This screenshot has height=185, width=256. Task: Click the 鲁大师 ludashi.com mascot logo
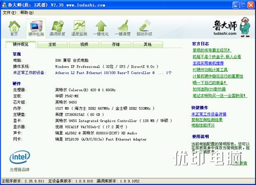point(231,27)
